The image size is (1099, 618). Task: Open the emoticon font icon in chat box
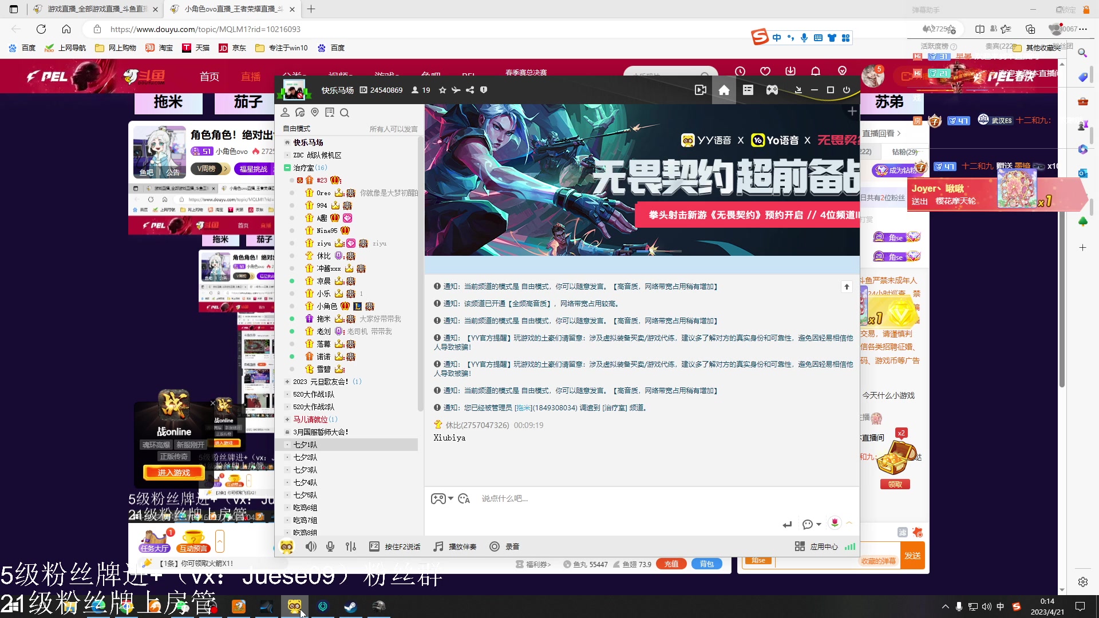(x=464, y=499)
